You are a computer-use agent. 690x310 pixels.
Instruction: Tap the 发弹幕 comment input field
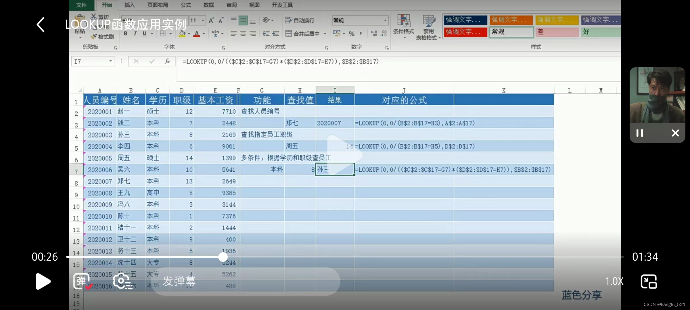pyautogui.click(x=246, y=281)
